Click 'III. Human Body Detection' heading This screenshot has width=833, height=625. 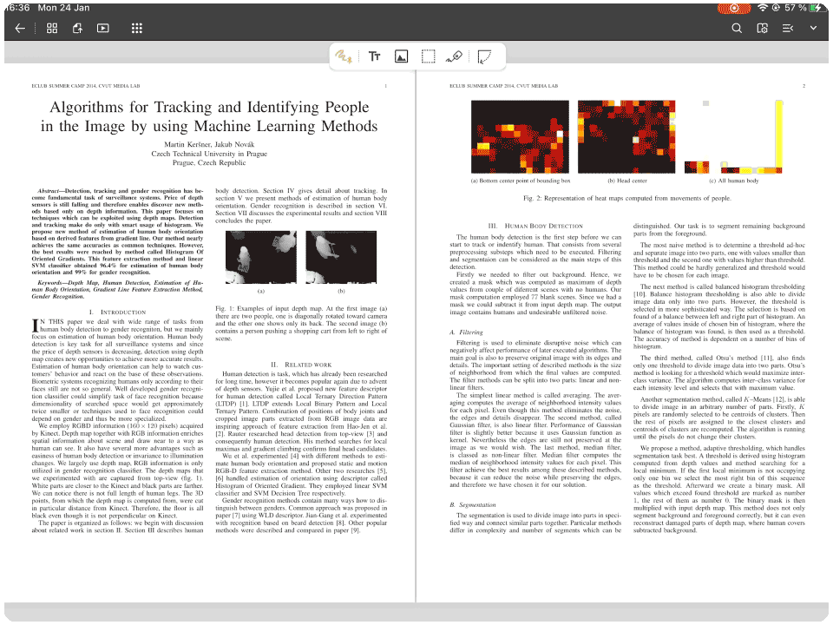coord(535,226)
